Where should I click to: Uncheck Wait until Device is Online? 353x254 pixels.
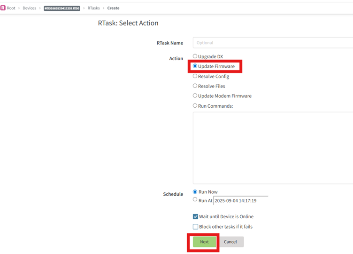[196, 217]
